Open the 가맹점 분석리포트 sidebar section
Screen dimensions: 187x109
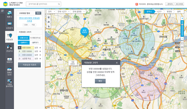(9, 83)
